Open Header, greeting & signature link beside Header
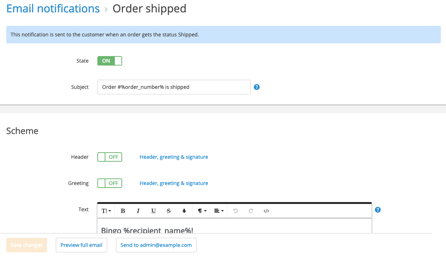This screenshot has height=256, width=446. coord(174,157)
